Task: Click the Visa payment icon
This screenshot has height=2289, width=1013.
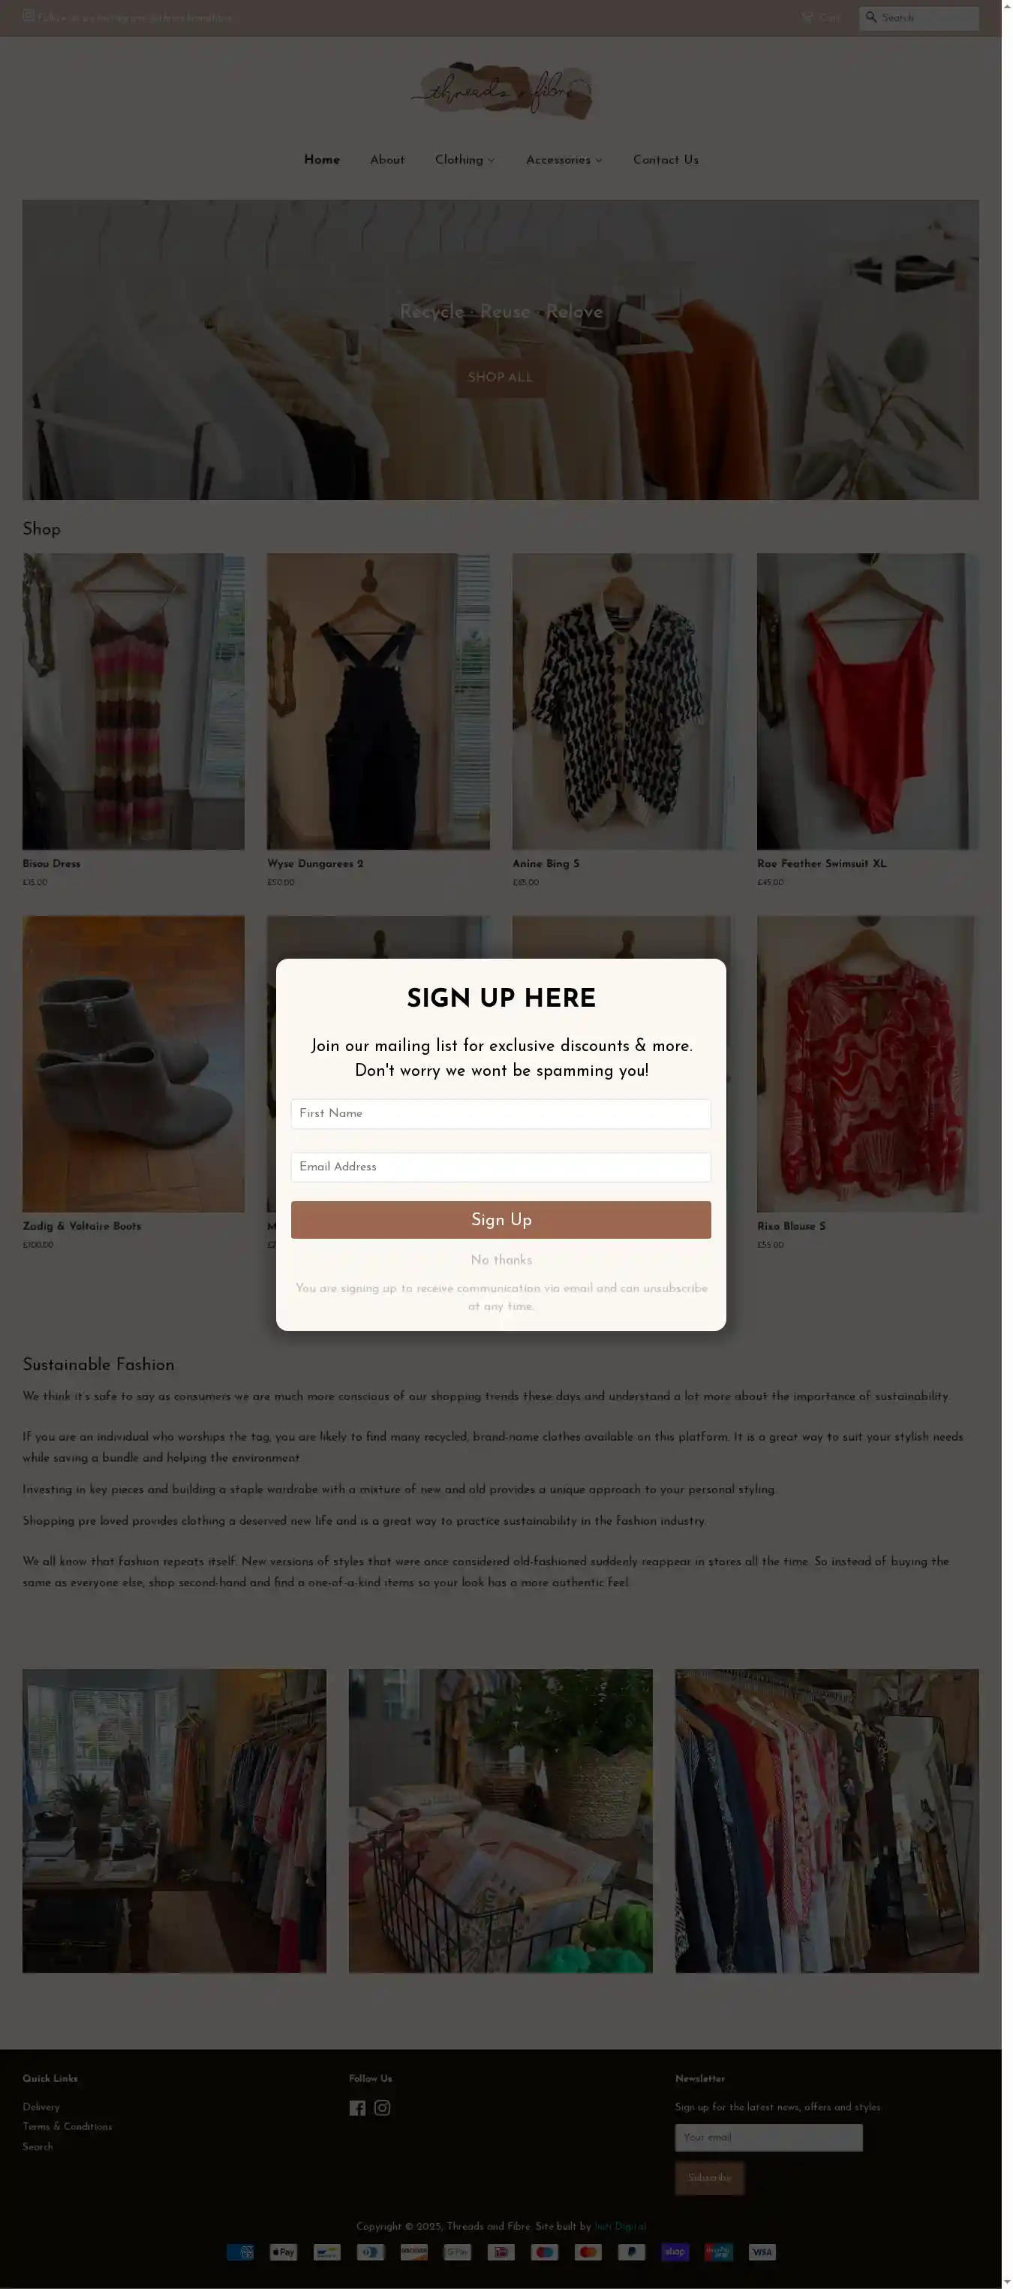Action: [x=762, y=2251]
